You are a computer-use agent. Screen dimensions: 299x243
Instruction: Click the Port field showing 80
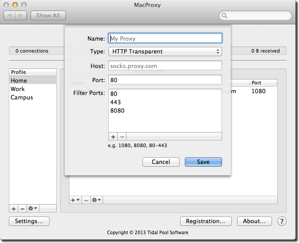pos(165,80)
